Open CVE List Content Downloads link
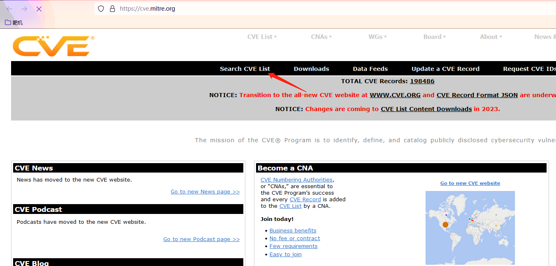 coord(426,109)
